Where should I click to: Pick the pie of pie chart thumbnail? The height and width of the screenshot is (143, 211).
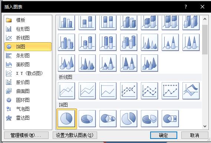pyautogui.click(x=108, y=119)
